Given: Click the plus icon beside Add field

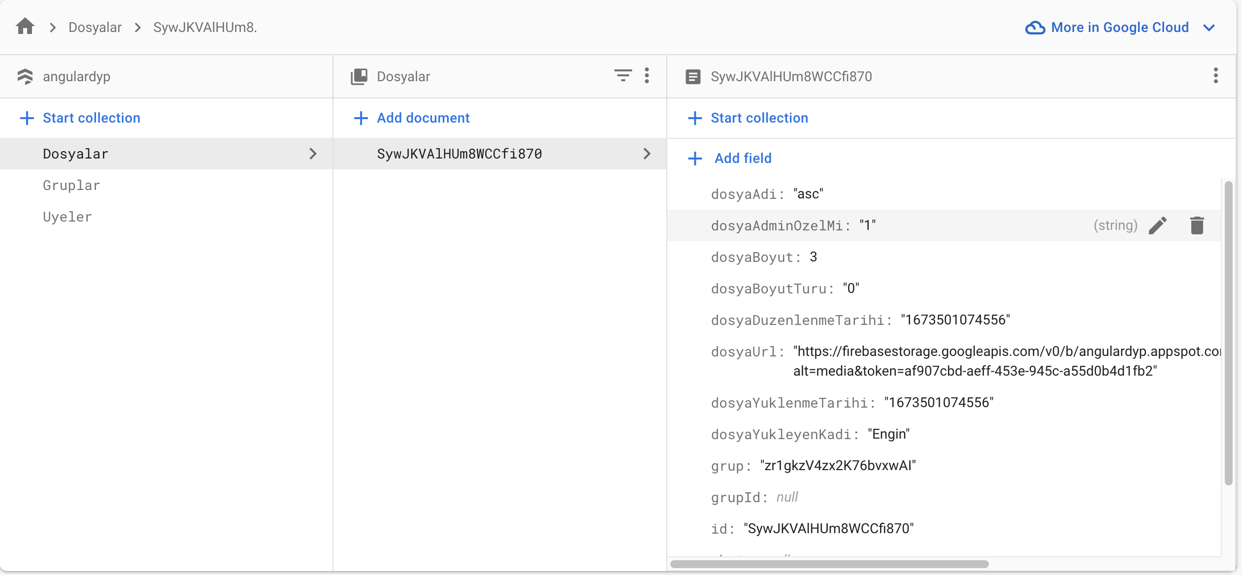Looking at the screenshot, I should click(694, 158).
